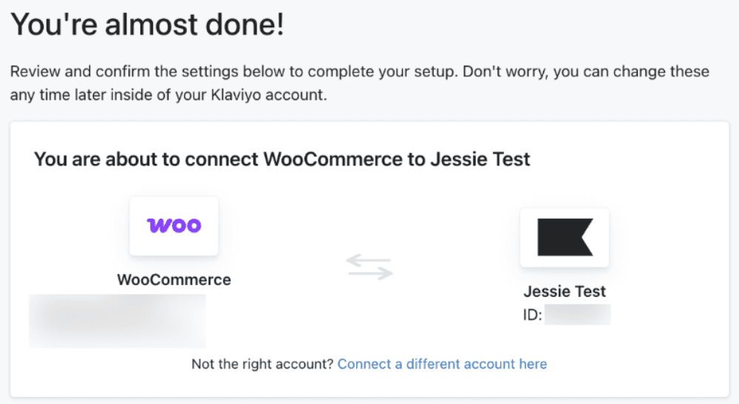Screen dimensions: 739x404
Task: Click the WooCommerce logo card tile
Action: click(174, 226)
